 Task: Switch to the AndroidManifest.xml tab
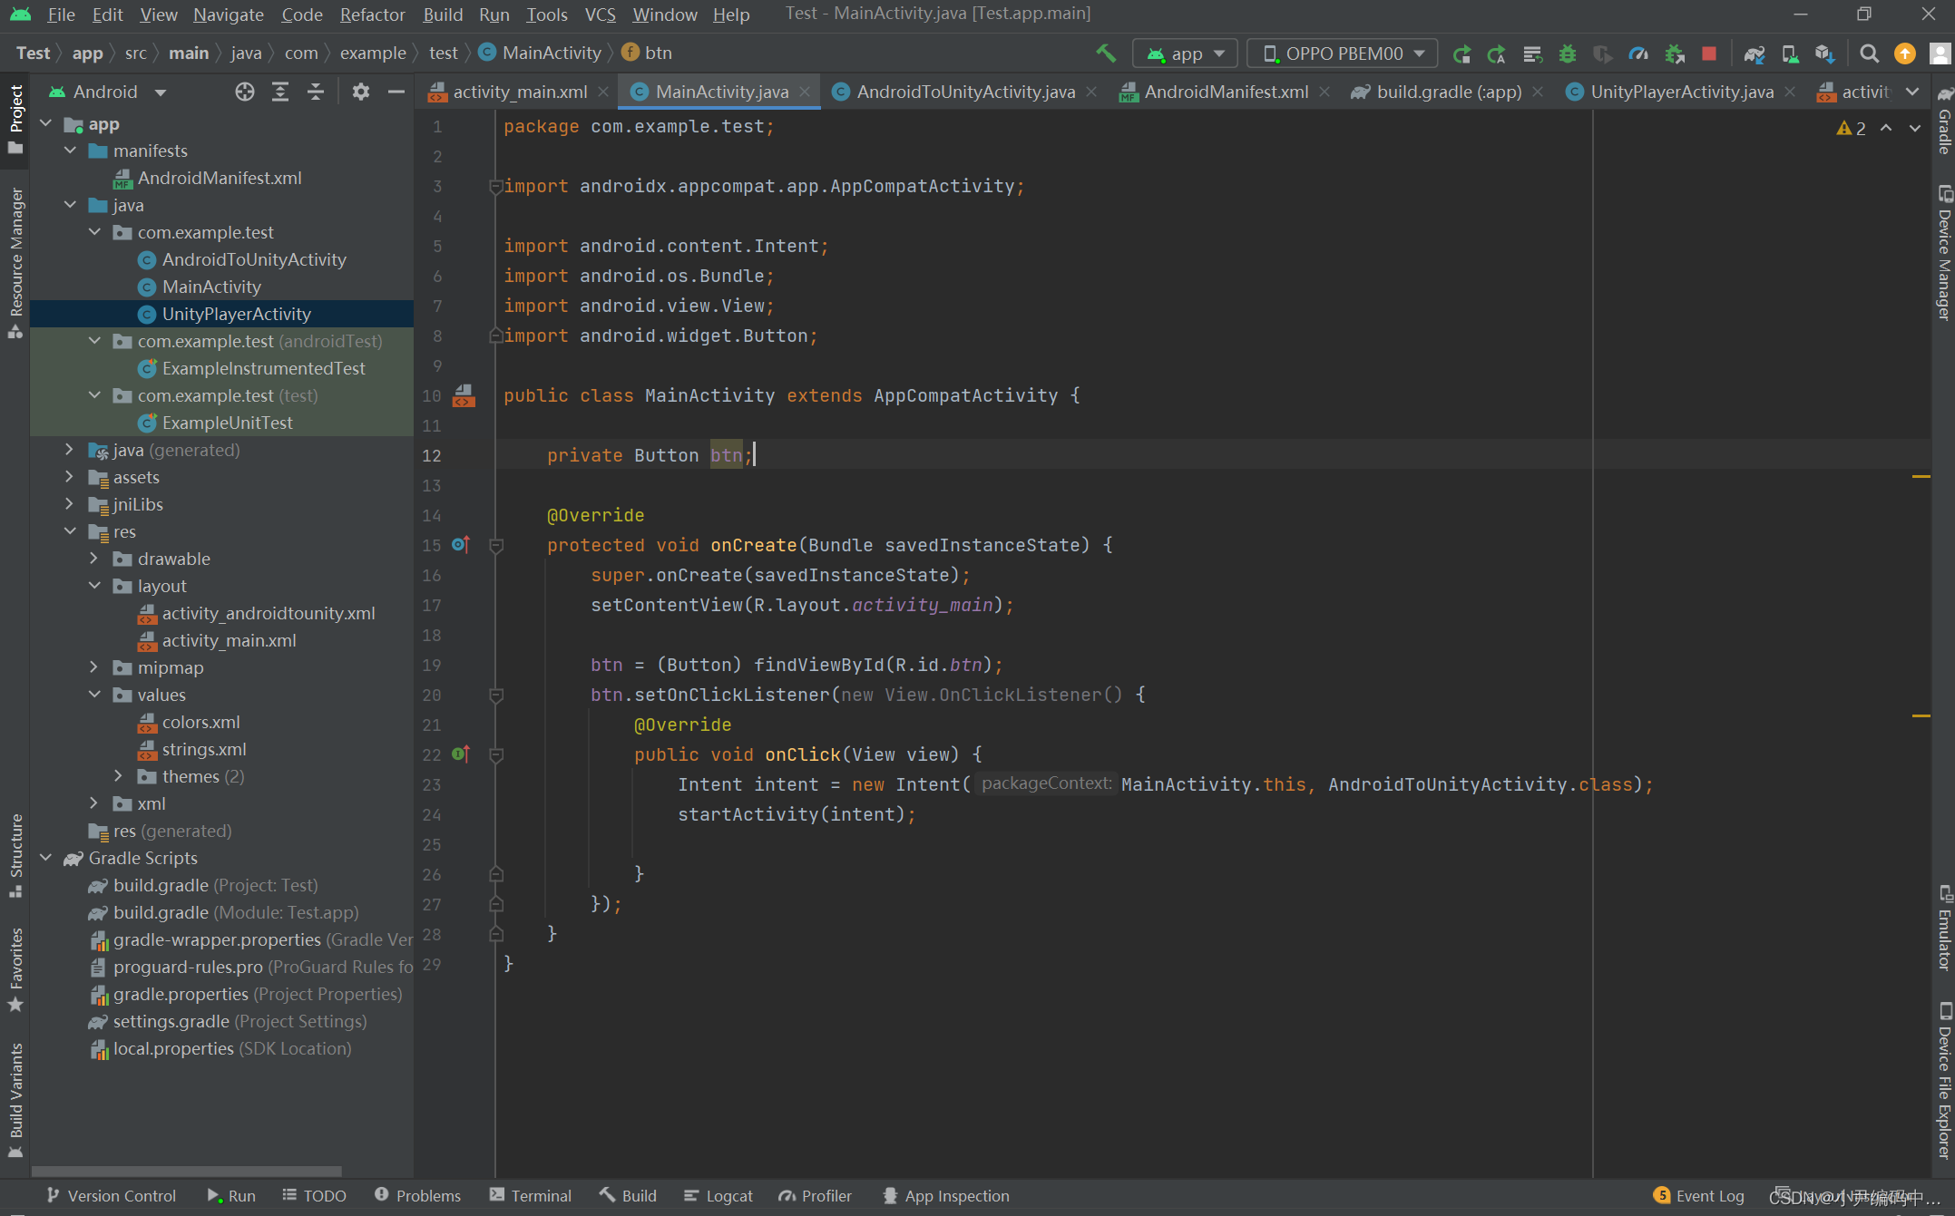pos(1227,91)
